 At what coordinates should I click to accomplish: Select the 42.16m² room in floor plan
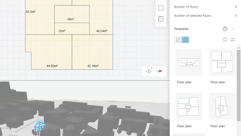(92, 52)
